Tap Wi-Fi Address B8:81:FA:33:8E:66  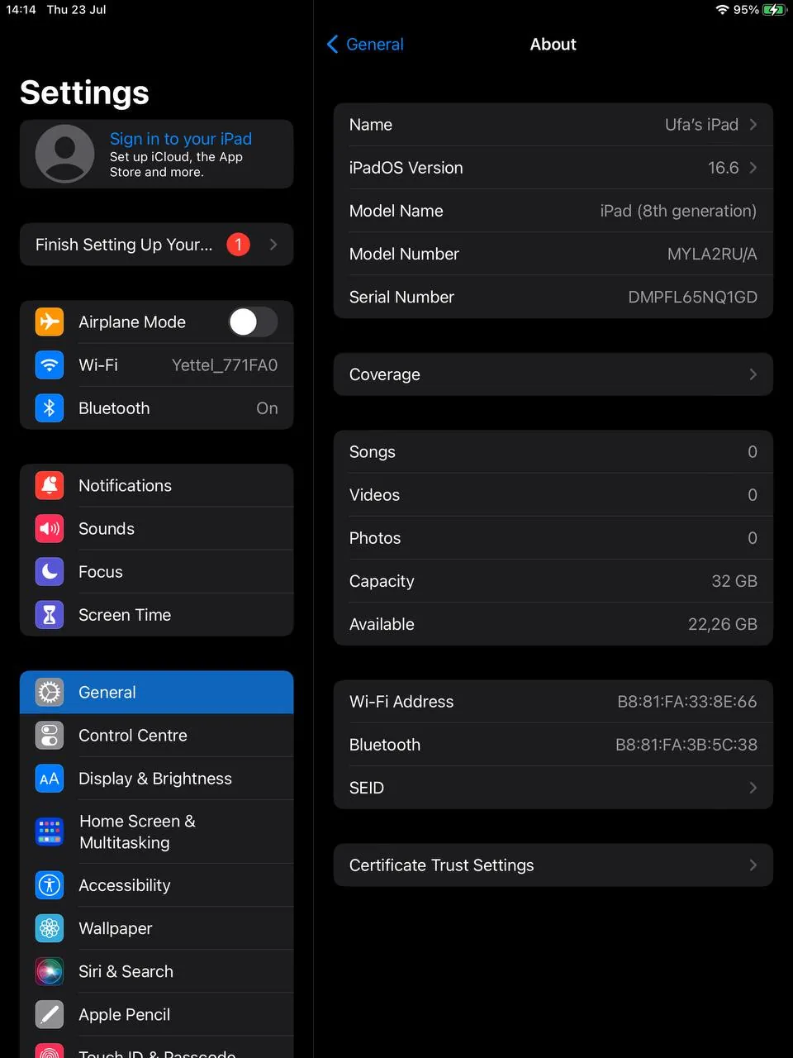687,702
